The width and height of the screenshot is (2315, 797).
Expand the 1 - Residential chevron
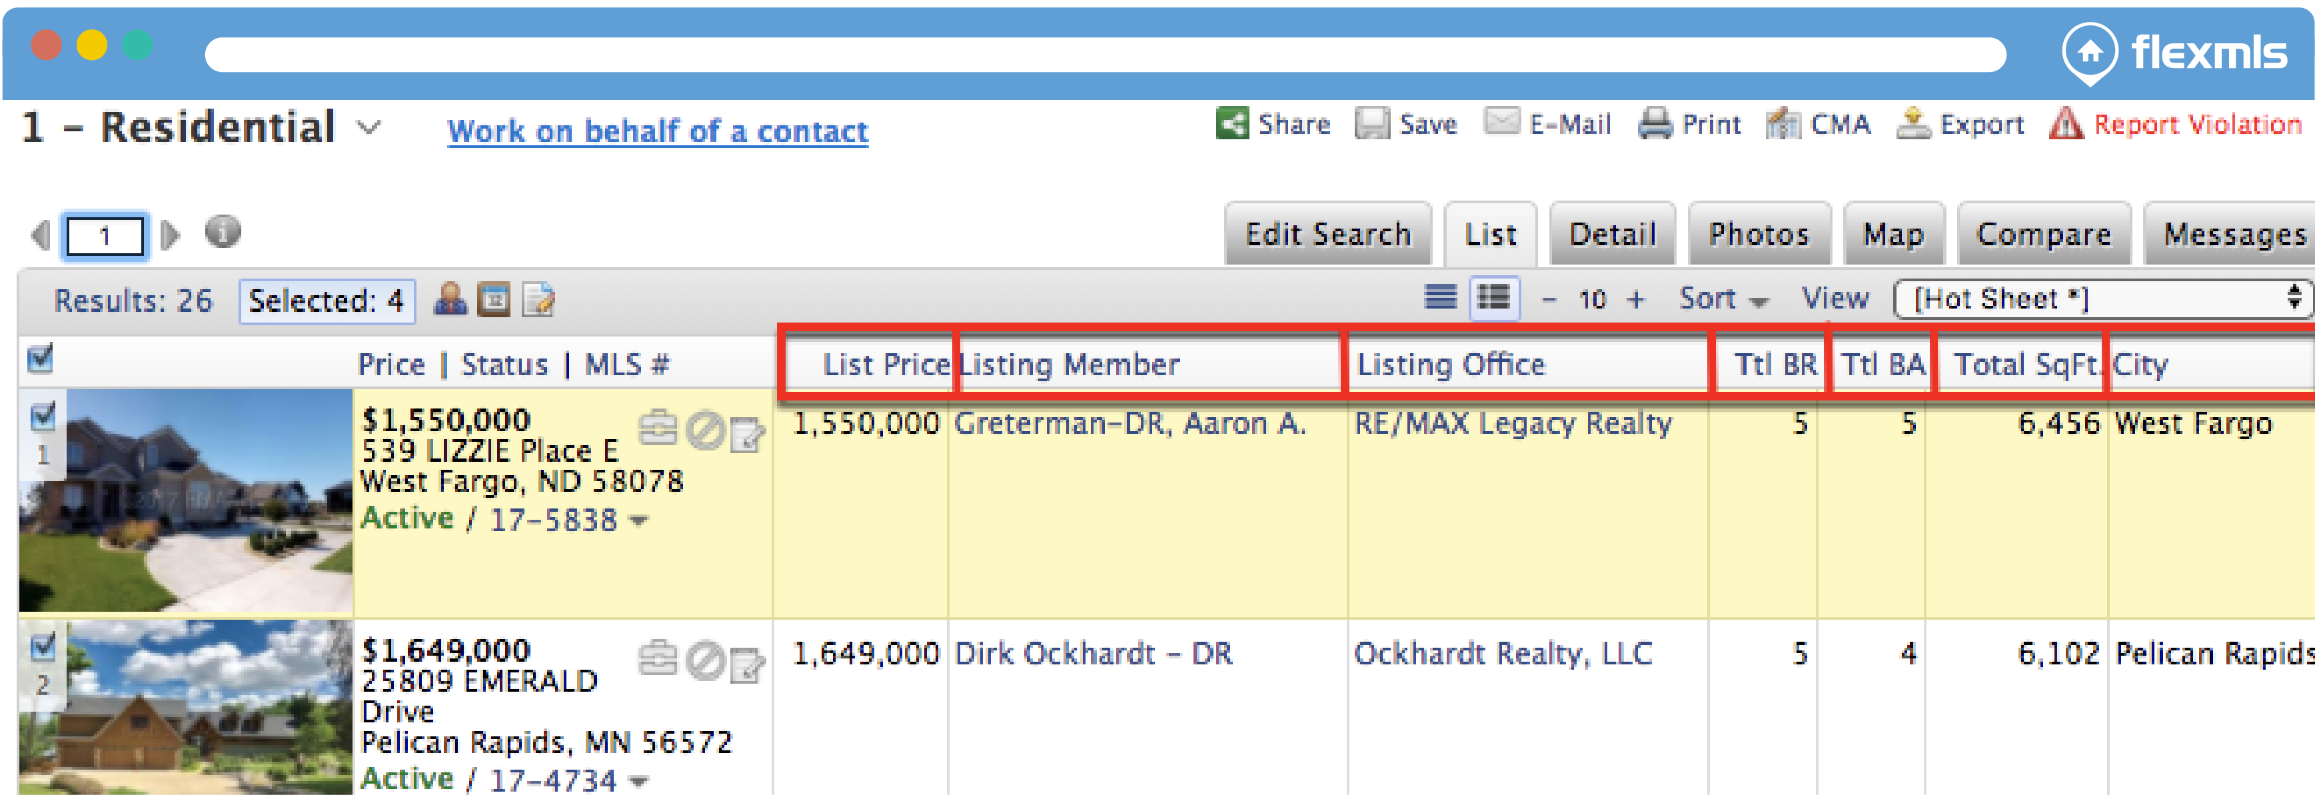(x=369, y=127)
